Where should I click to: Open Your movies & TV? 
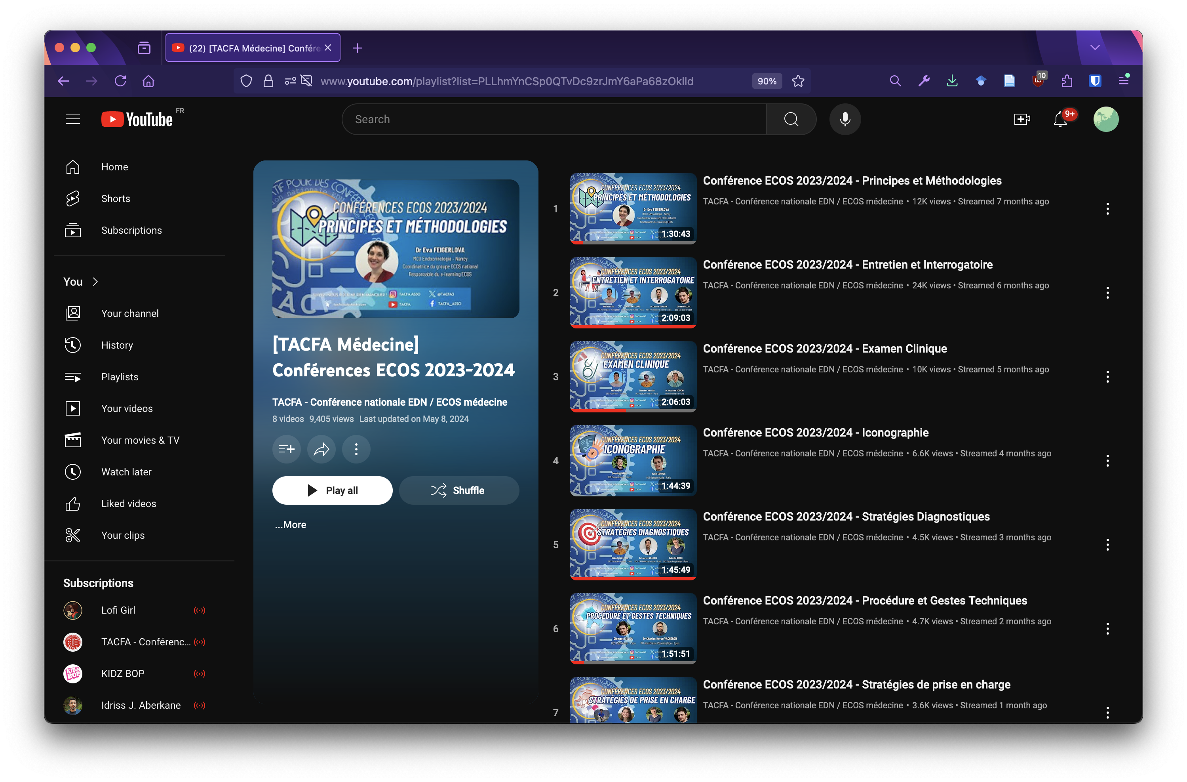[140, 440]
